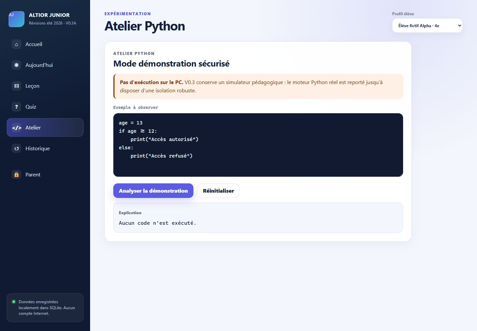Click the 'Données enregistrées localement' notice text

pos(47,307)
